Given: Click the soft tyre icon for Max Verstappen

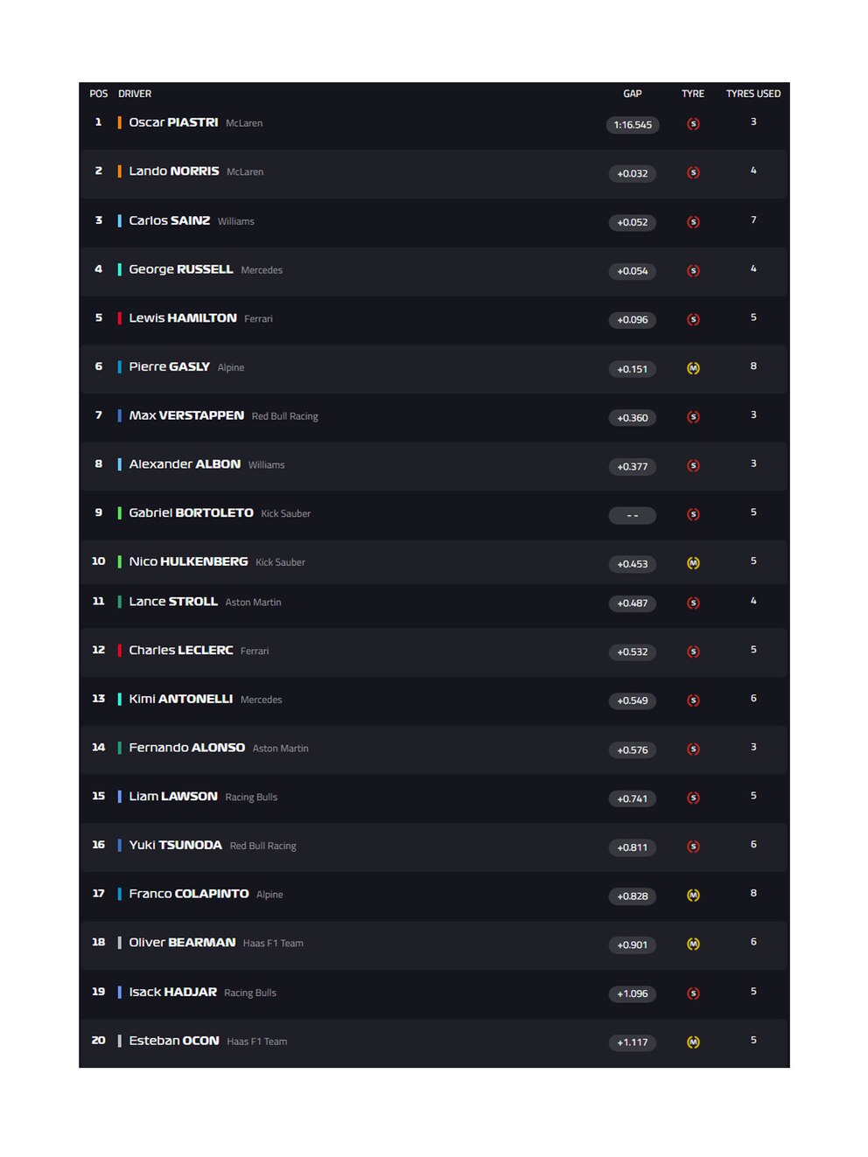Looking at the screenshot, I should click(693, 417).
